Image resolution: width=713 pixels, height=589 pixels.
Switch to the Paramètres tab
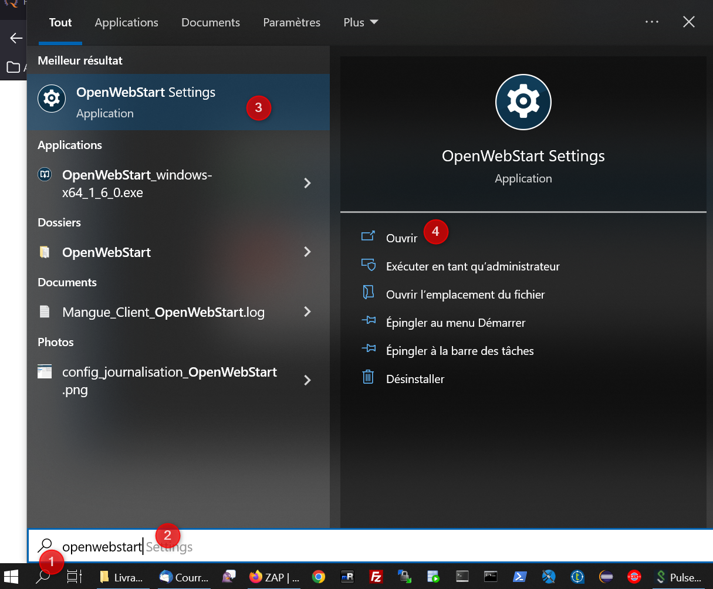coord(292,22)
